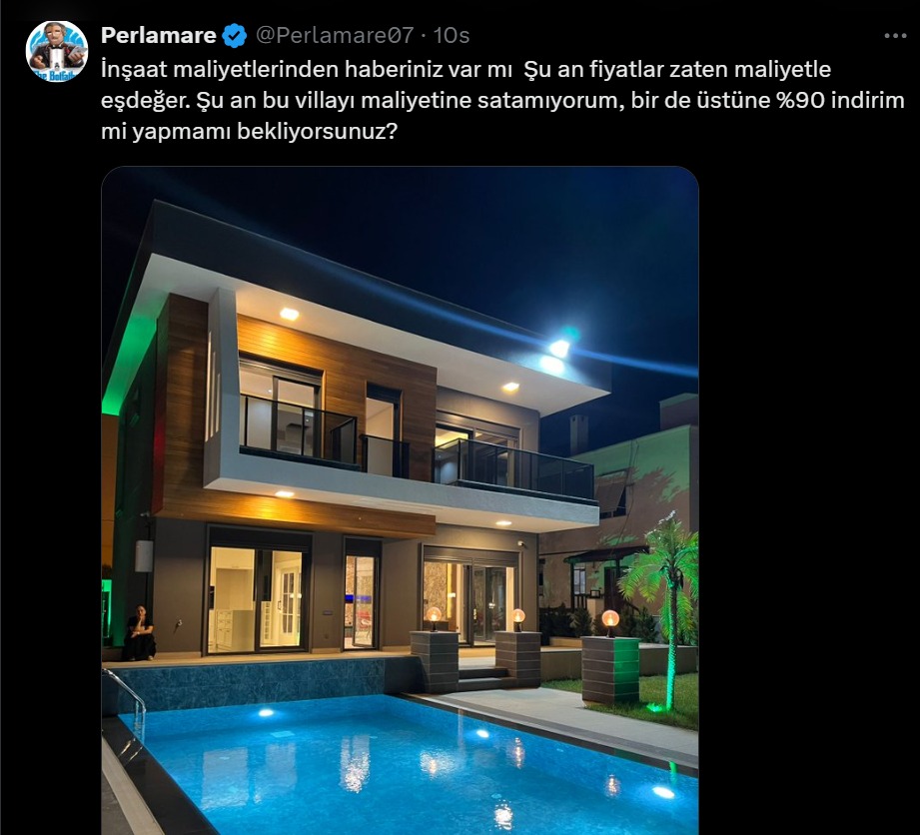Click the person sitting beside the villa
Image resolution: width=920 pixels, height=835 pixels.
140,633
